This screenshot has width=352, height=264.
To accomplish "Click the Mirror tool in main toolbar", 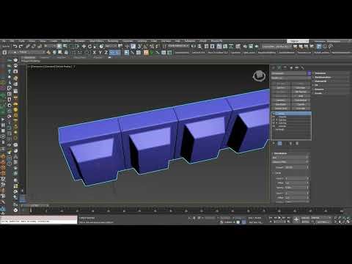I will [194, 46].
